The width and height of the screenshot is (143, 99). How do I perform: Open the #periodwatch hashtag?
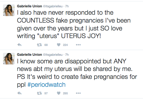(x=46, y=85)
